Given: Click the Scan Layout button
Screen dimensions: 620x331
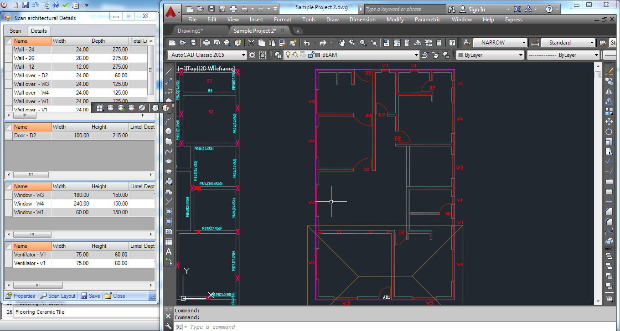Looking at the screenshot, I should click(x=58, y=296).
